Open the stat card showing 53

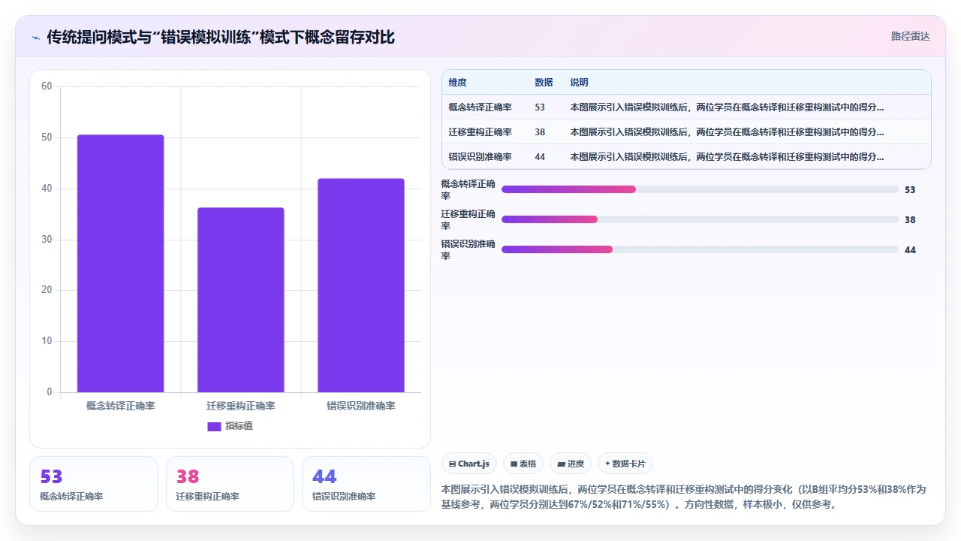[94, 484]
